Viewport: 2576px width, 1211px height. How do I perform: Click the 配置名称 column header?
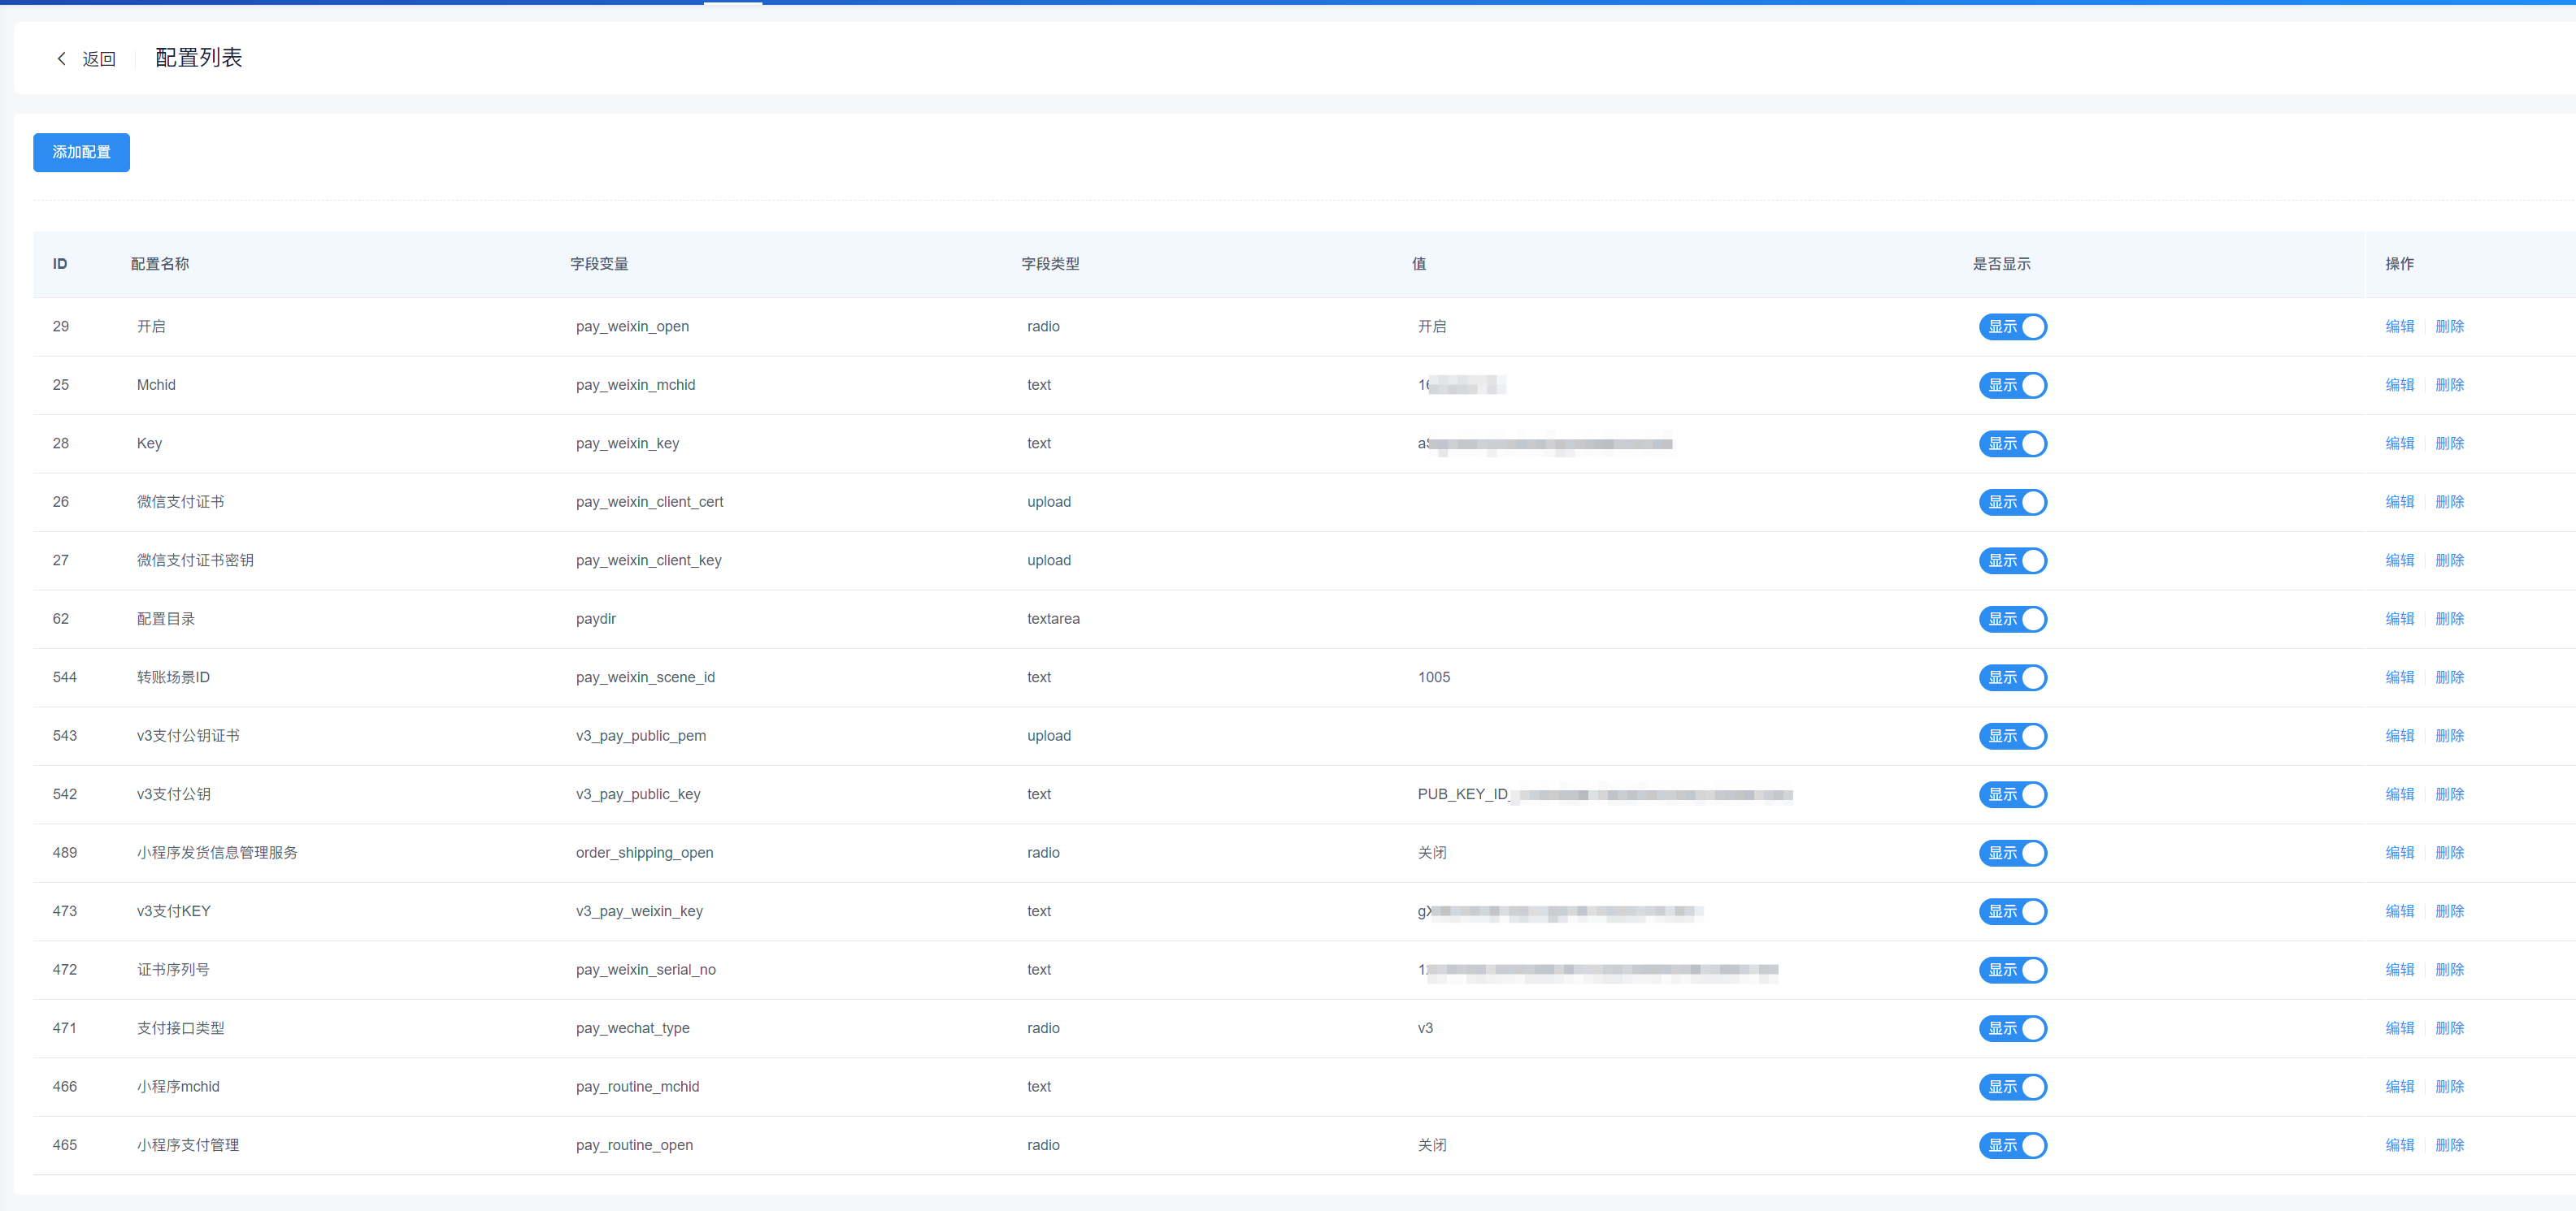click(x=160, y=264)
